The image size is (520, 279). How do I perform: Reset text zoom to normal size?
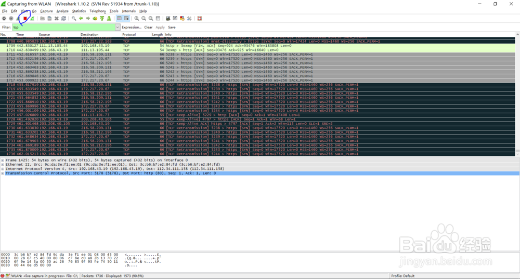pyautogui.click(x=151, y=19)
